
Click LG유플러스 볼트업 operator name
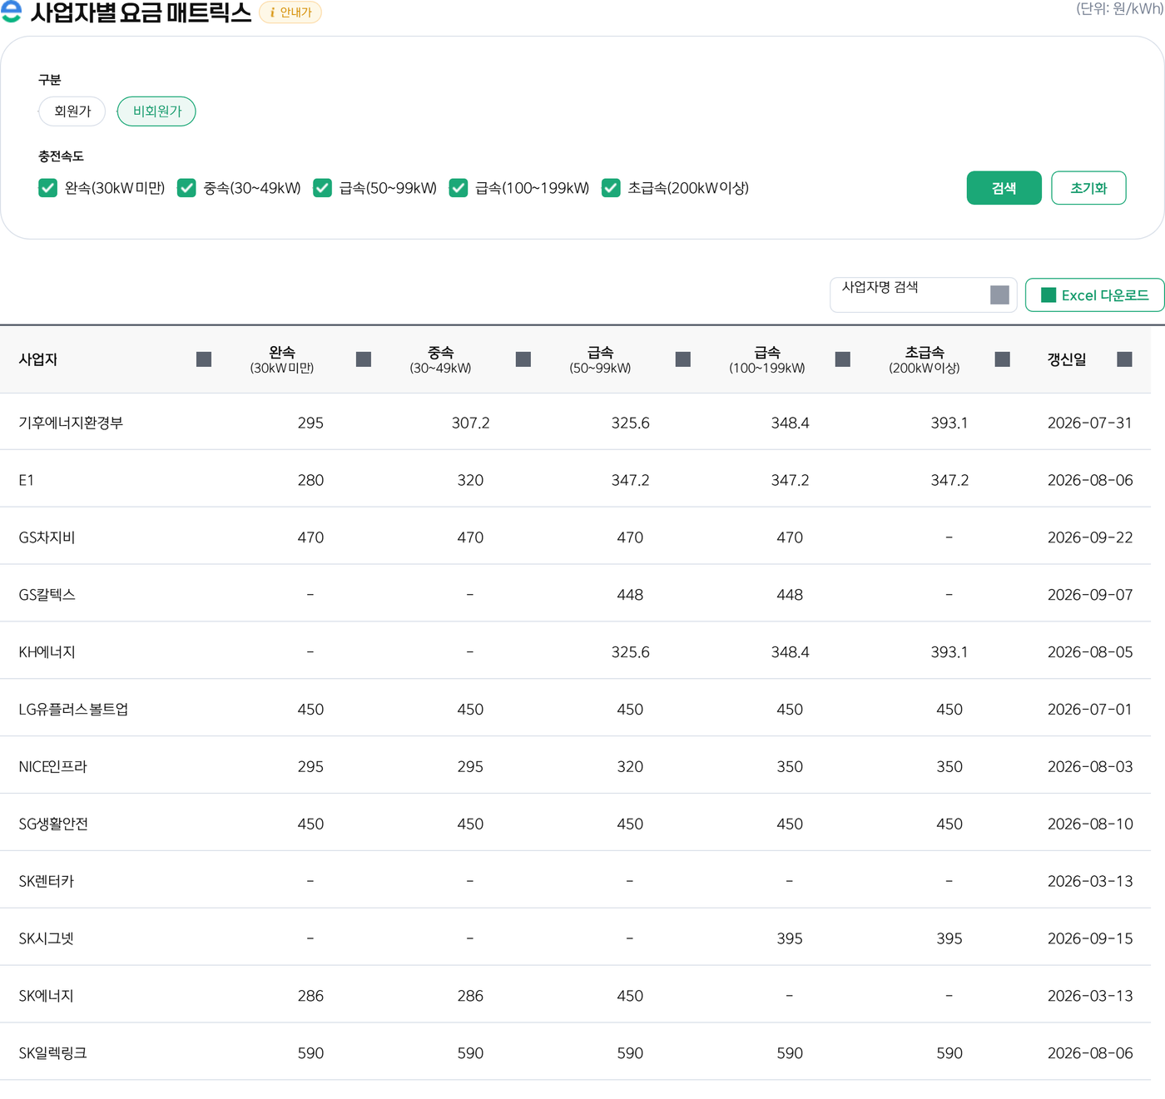(73, 710)
